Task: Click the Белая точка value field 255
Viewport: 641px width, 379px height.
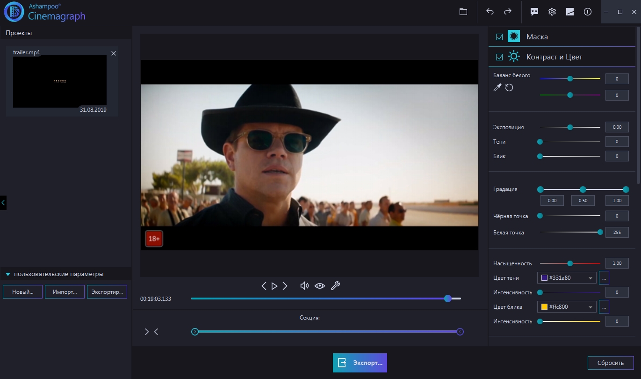Action: 617,232
